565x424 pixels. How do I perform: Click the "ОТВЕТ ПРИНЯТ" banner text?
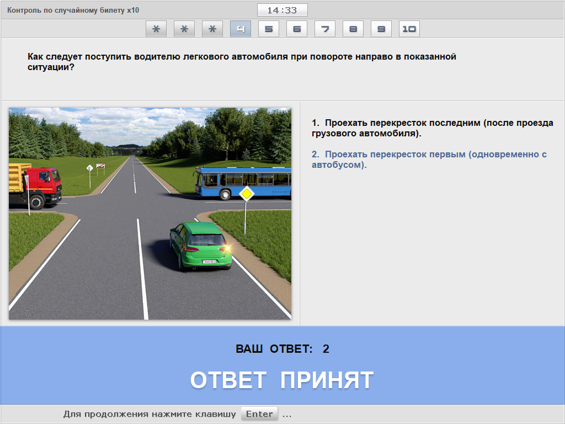pyautogui.click(x=282, y=380)
